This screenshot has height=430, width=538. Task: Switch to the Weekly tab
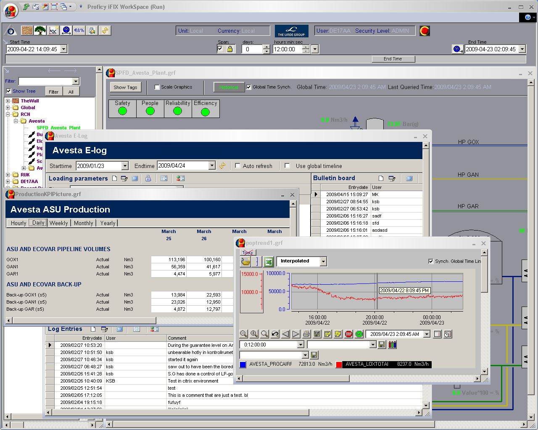click(59, 223)
